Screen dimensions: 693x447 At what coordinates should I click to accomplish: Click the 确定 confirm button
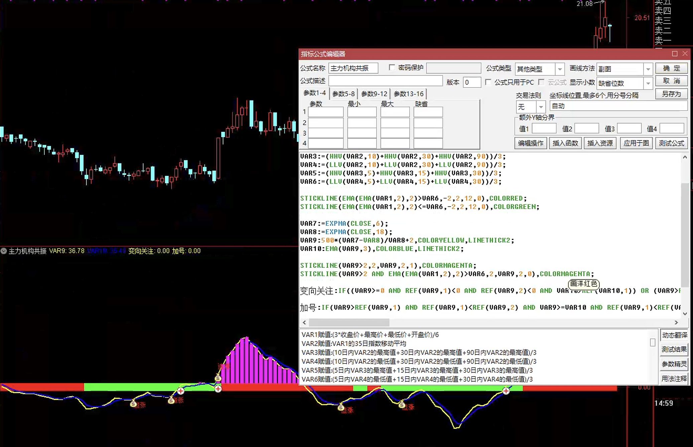(x=671, y=68)
